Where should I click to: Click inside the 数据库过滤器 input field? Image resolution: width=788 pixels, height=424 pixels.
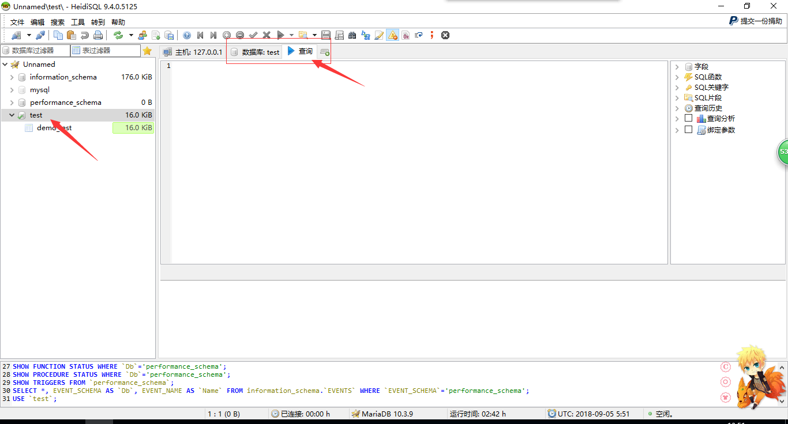[35, 50]
